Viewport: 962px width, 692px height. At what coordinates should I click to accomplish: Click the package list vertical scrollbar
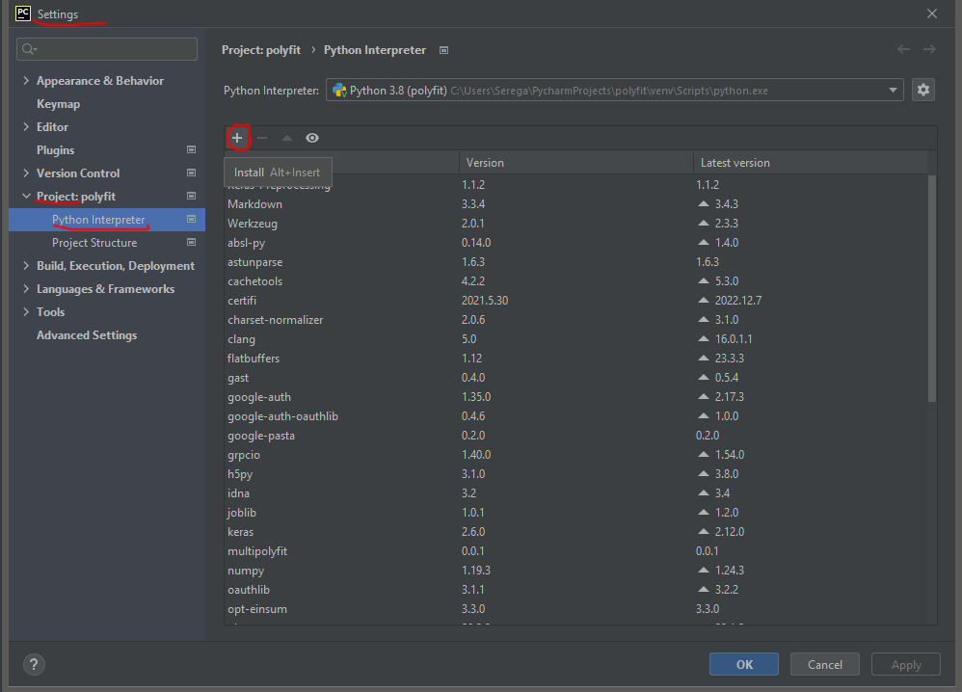932,288
